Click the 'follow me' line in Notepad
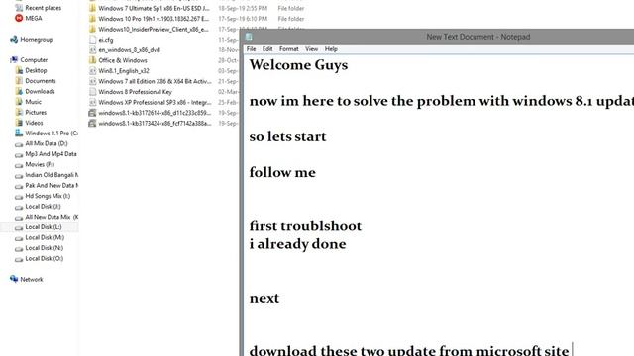The height and width of the screenshot is (356, 634). (x=282, y=173)
